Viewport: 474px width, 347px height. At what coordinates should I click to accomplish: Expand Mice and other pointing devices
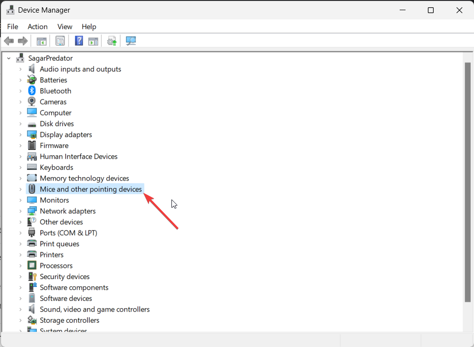(x=20, y=189)
